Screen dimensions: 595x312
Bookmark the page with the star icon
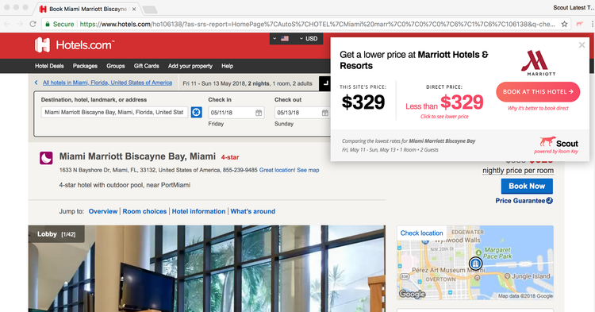tap(564, 24)
